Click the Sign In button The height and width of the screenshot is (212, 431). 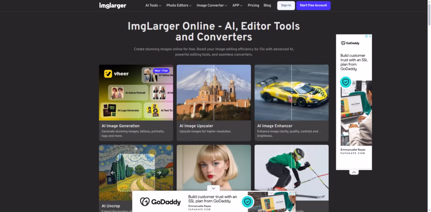coord(286,5)
